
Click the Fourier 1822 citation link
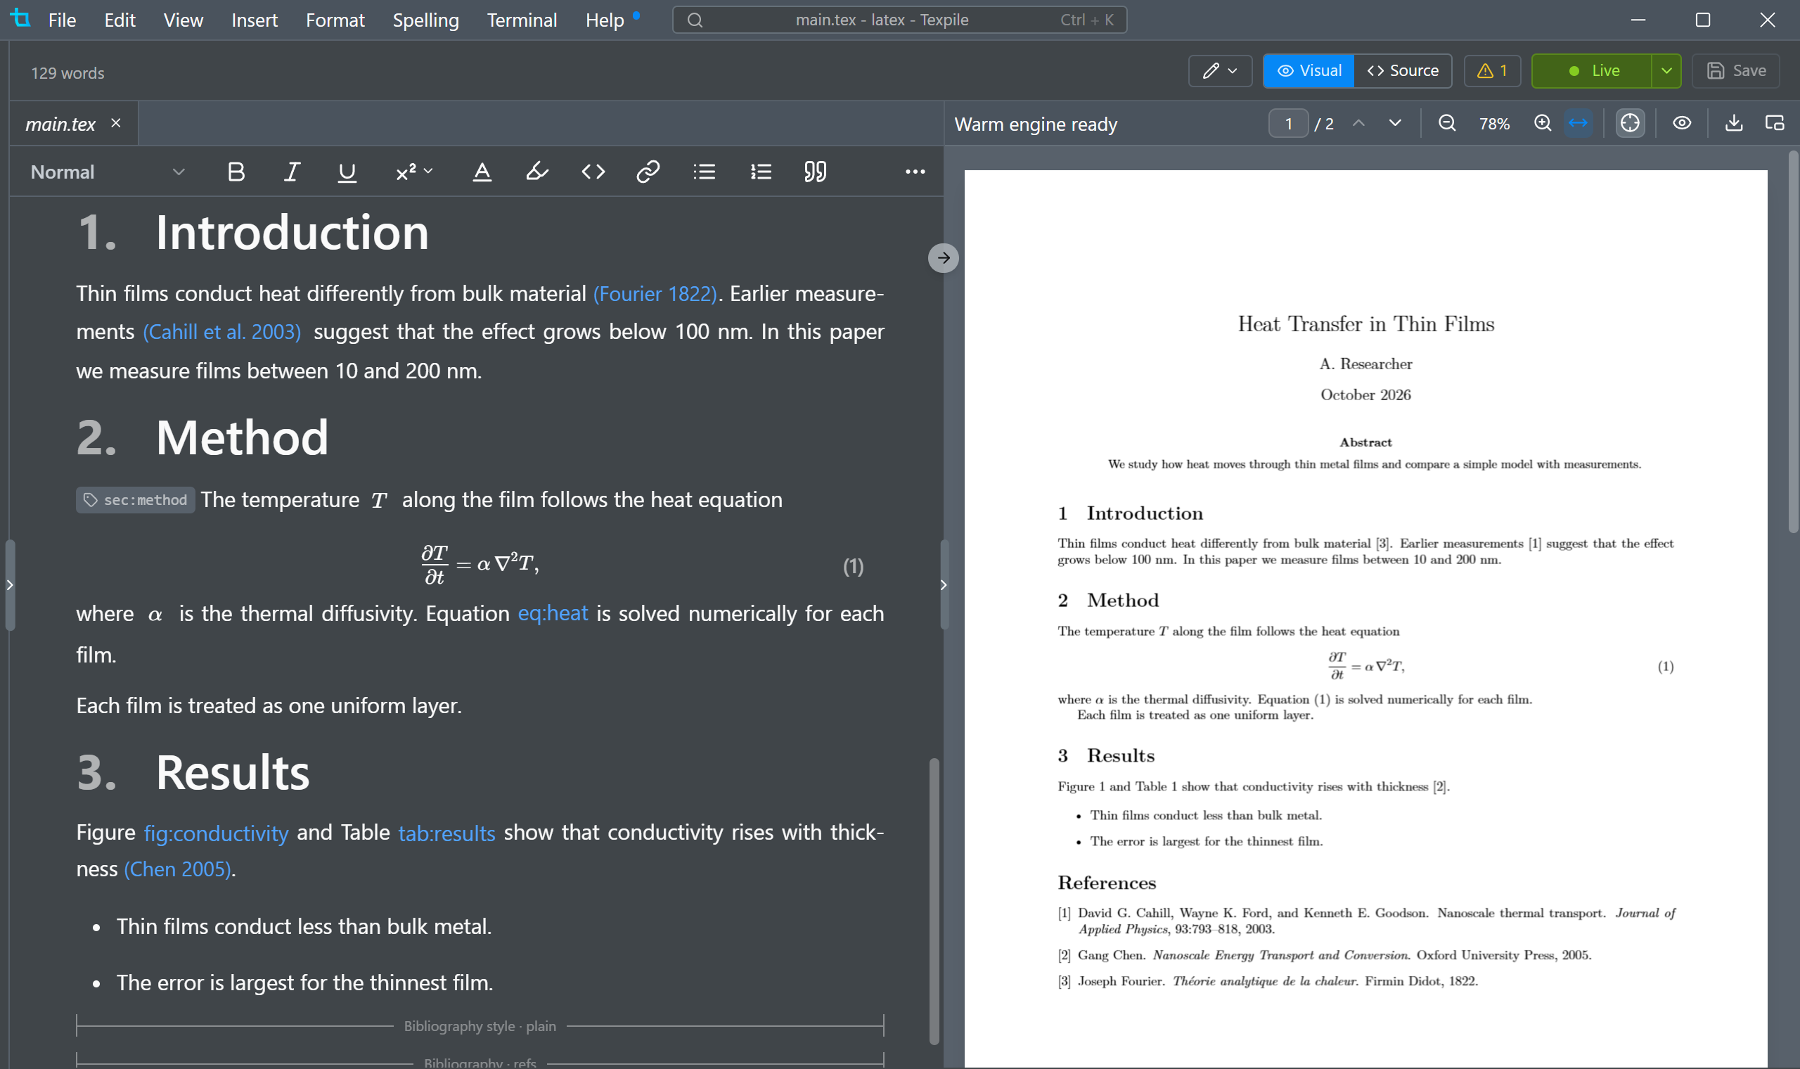(655, 294)
